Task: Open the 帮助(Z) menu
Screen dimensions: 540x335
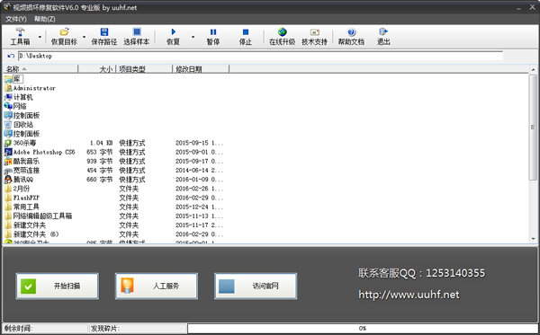Action: (45, 19)
